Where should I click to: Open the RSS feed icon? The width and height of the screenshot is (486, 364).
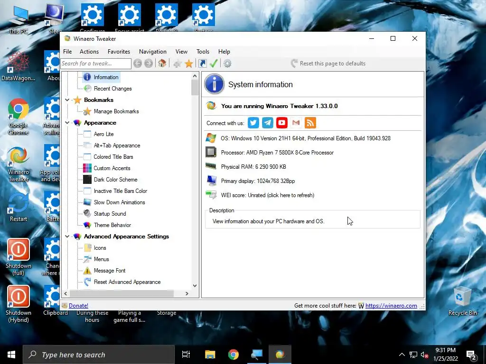310,123
